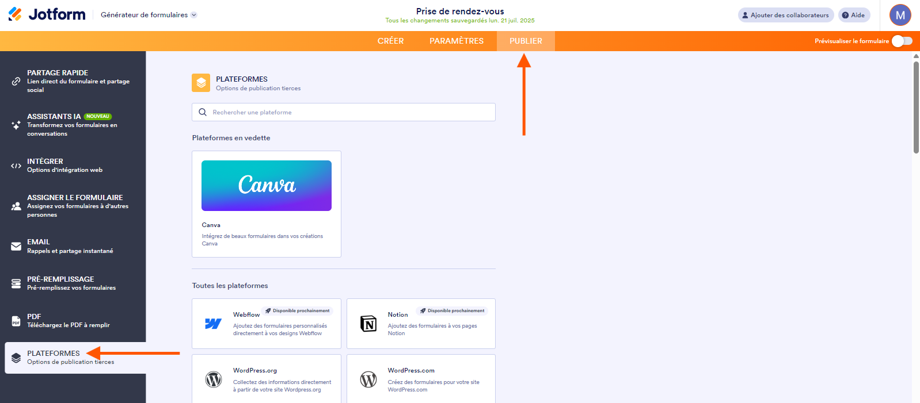The width and height of the screenshot is (920, 403).
Task: Click the Notion Disponible prochainement badge
Action: coord(452,310)
